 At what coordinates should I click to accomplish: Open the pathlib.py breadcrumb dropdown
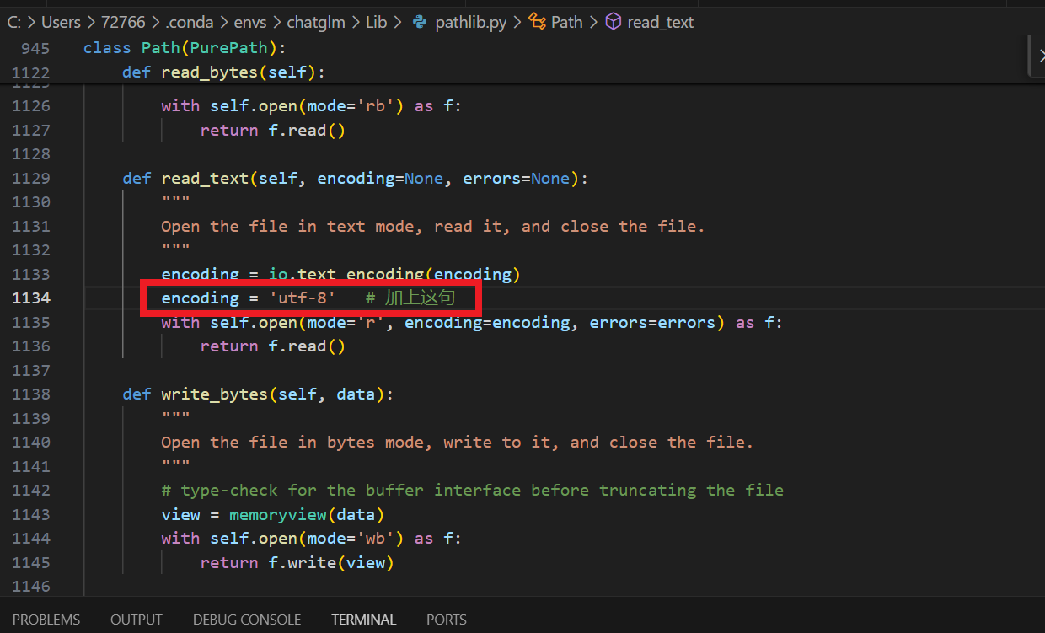coord(470,23)
